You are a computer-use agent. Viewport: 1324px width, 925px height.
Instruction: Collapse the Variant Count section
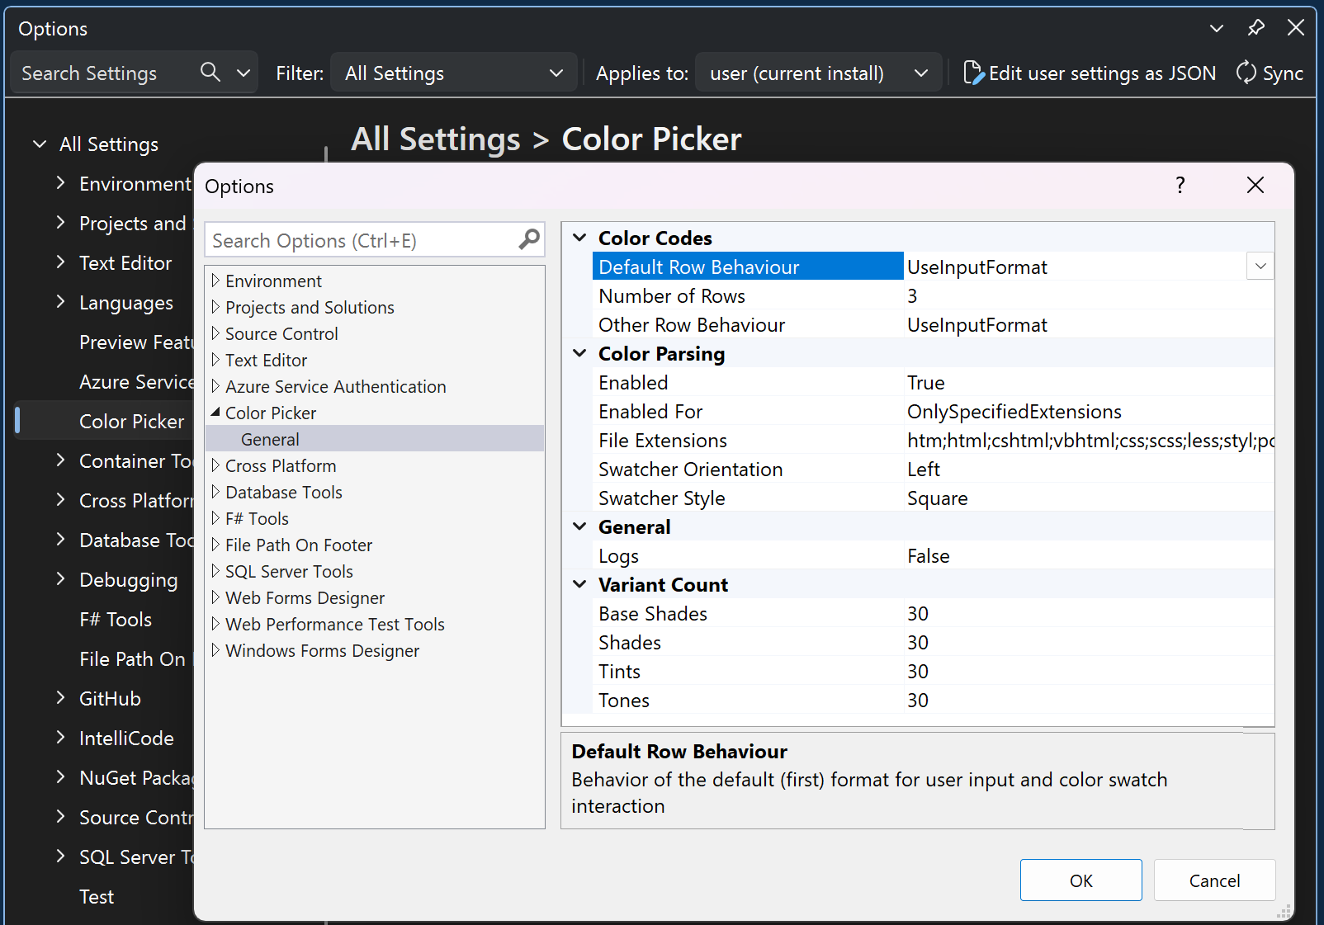[580, 584]
